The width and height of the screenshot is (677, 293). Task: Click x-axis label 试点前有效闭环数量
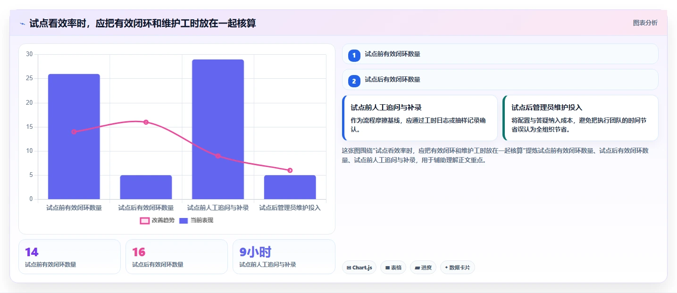tap(74, 208)
